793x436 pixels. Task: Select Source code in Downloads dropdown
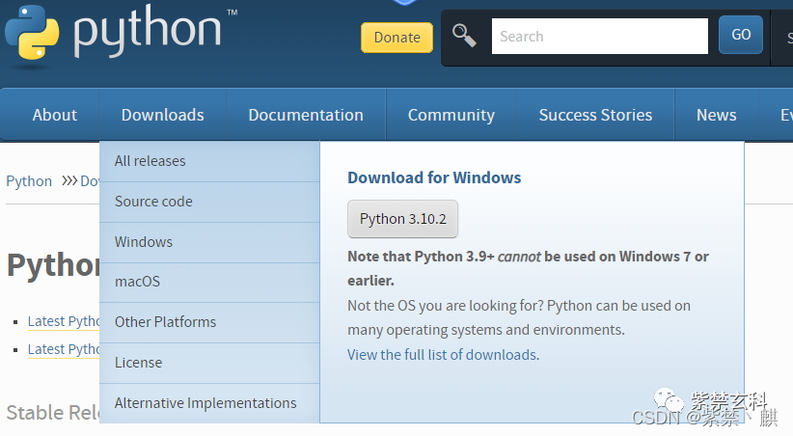[209, 202]
